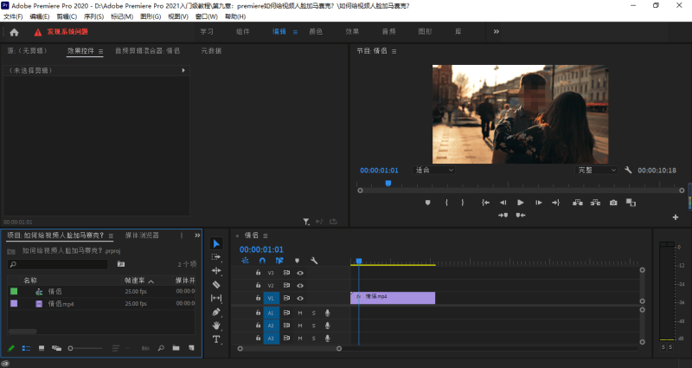Viewport: 692px width, 368px height.
Task: Play the Program monitor video
Action: pyautogui.click(x=521, y=203)
